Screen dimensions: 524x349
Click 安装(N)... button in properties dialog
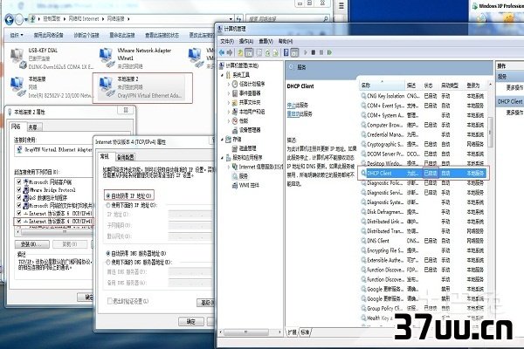pos(32,244)
